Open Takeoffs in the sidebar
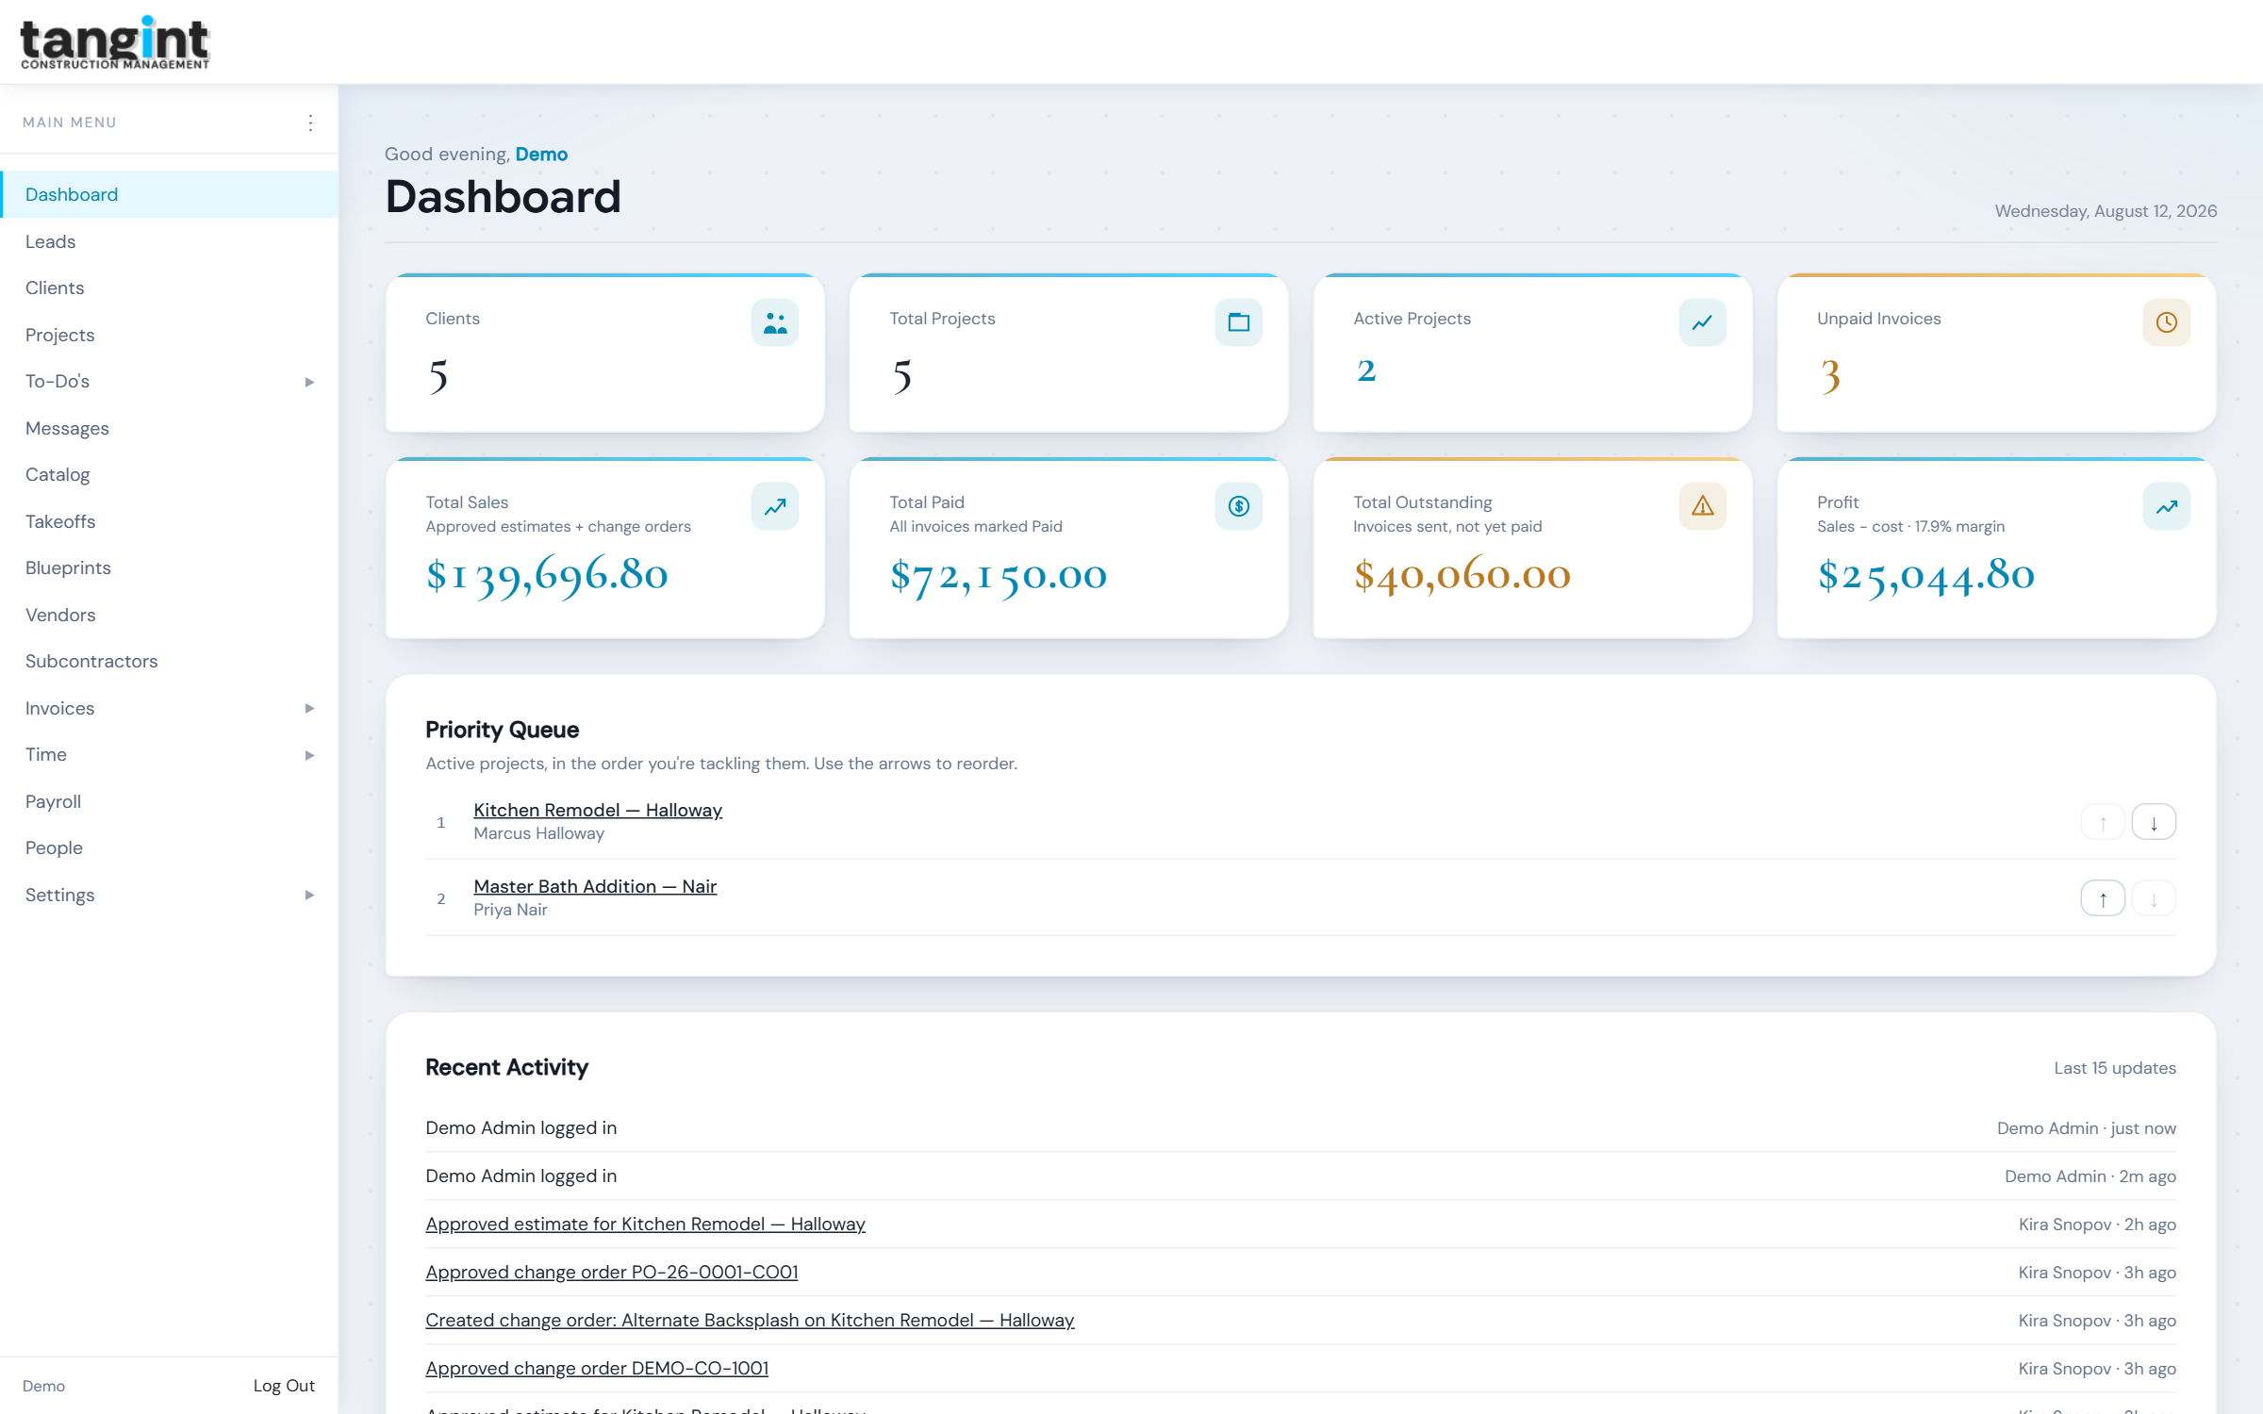The height and width of the screenshot is (1414, 2263). pos(170,521)
